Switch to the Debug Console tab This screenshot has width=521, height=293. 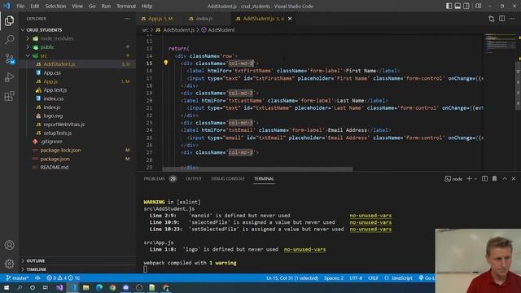tap(228, 179)
